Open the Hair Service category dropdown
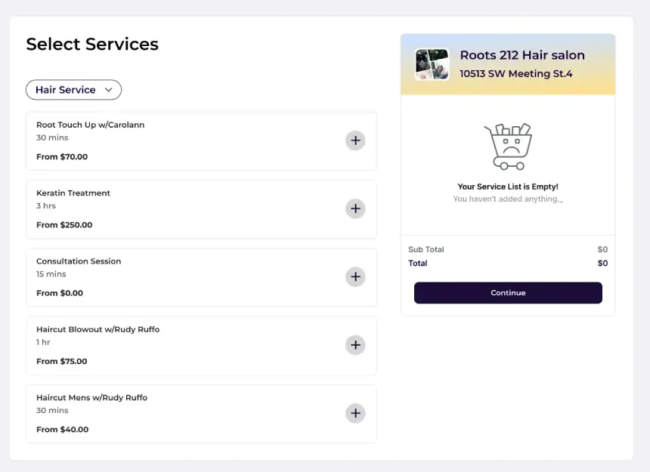This screenshot has height=472, width=650. tap(73, 90)
